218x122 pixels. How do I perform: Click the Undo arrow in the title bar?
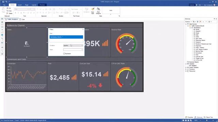(6, 2)
